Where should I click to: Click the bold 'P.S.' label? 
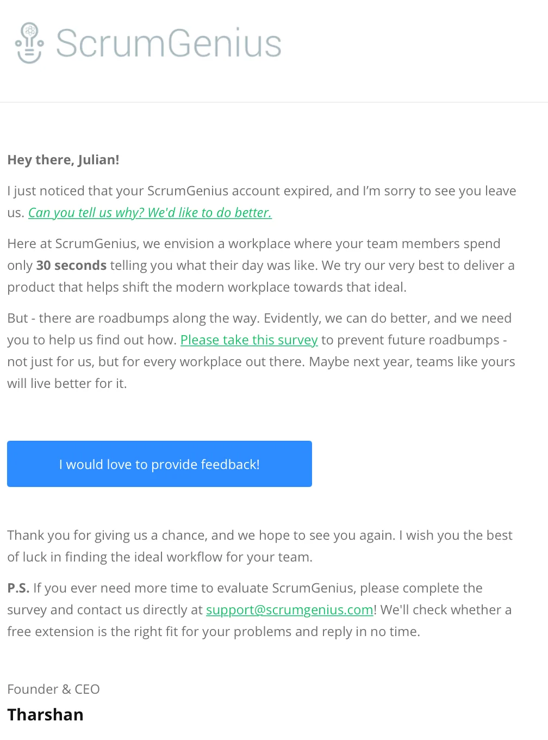tap(18, 588)
